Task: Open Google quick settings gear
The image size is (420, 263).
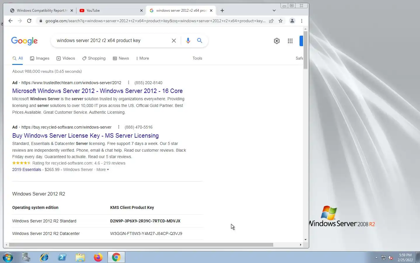Action: coord(277,41)
